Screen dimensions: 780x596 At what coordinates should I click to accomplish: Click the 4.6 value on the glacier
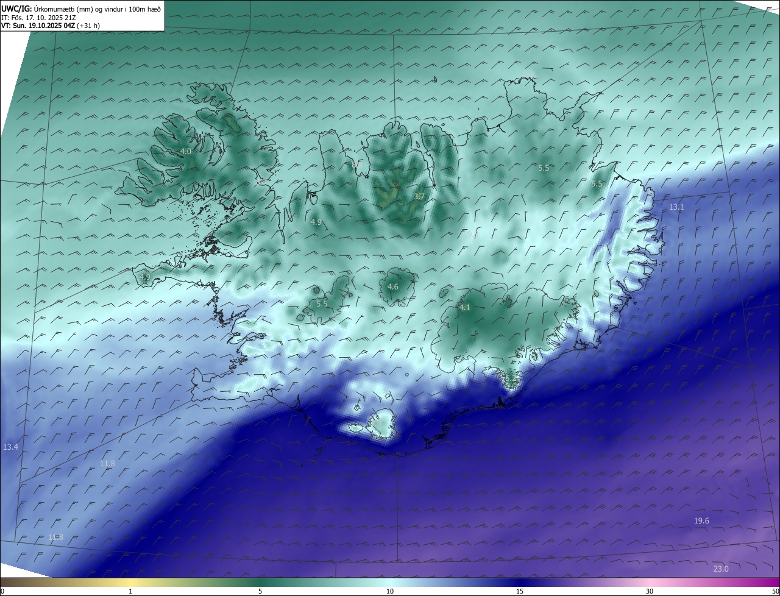pyautogui.click(x=393, y=286)
